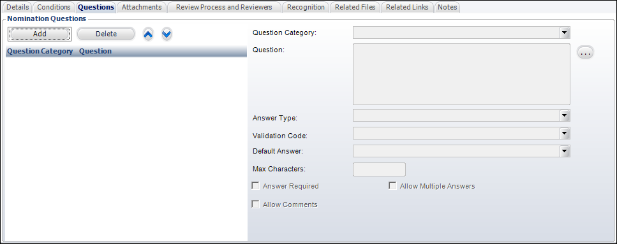Switch to the Details tab
Screen dimensions: 617x244
18,7
